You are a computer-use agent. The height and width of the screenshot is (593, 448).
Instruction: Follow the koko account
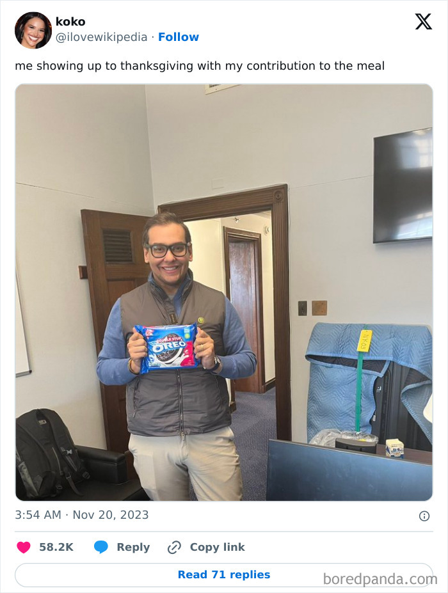(x=178, y=37)
